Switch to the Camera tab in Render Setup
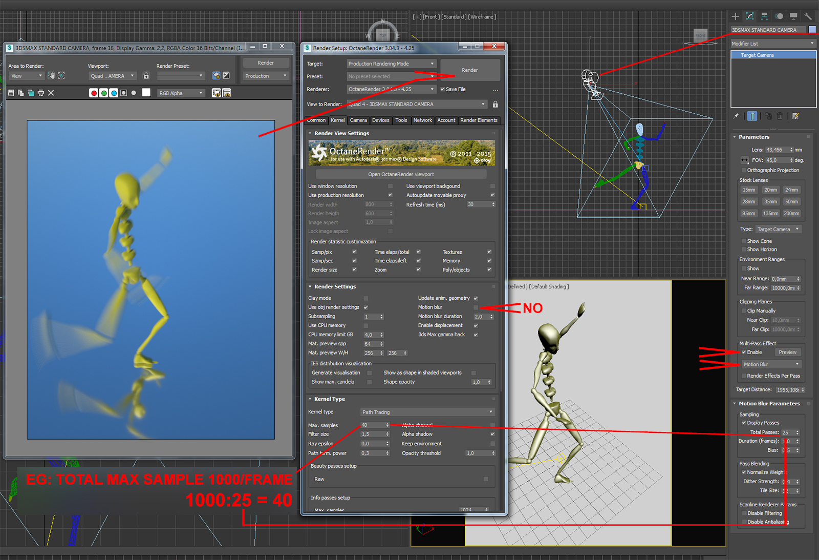This screenshot has width=819, height=560. coord(358,120)
